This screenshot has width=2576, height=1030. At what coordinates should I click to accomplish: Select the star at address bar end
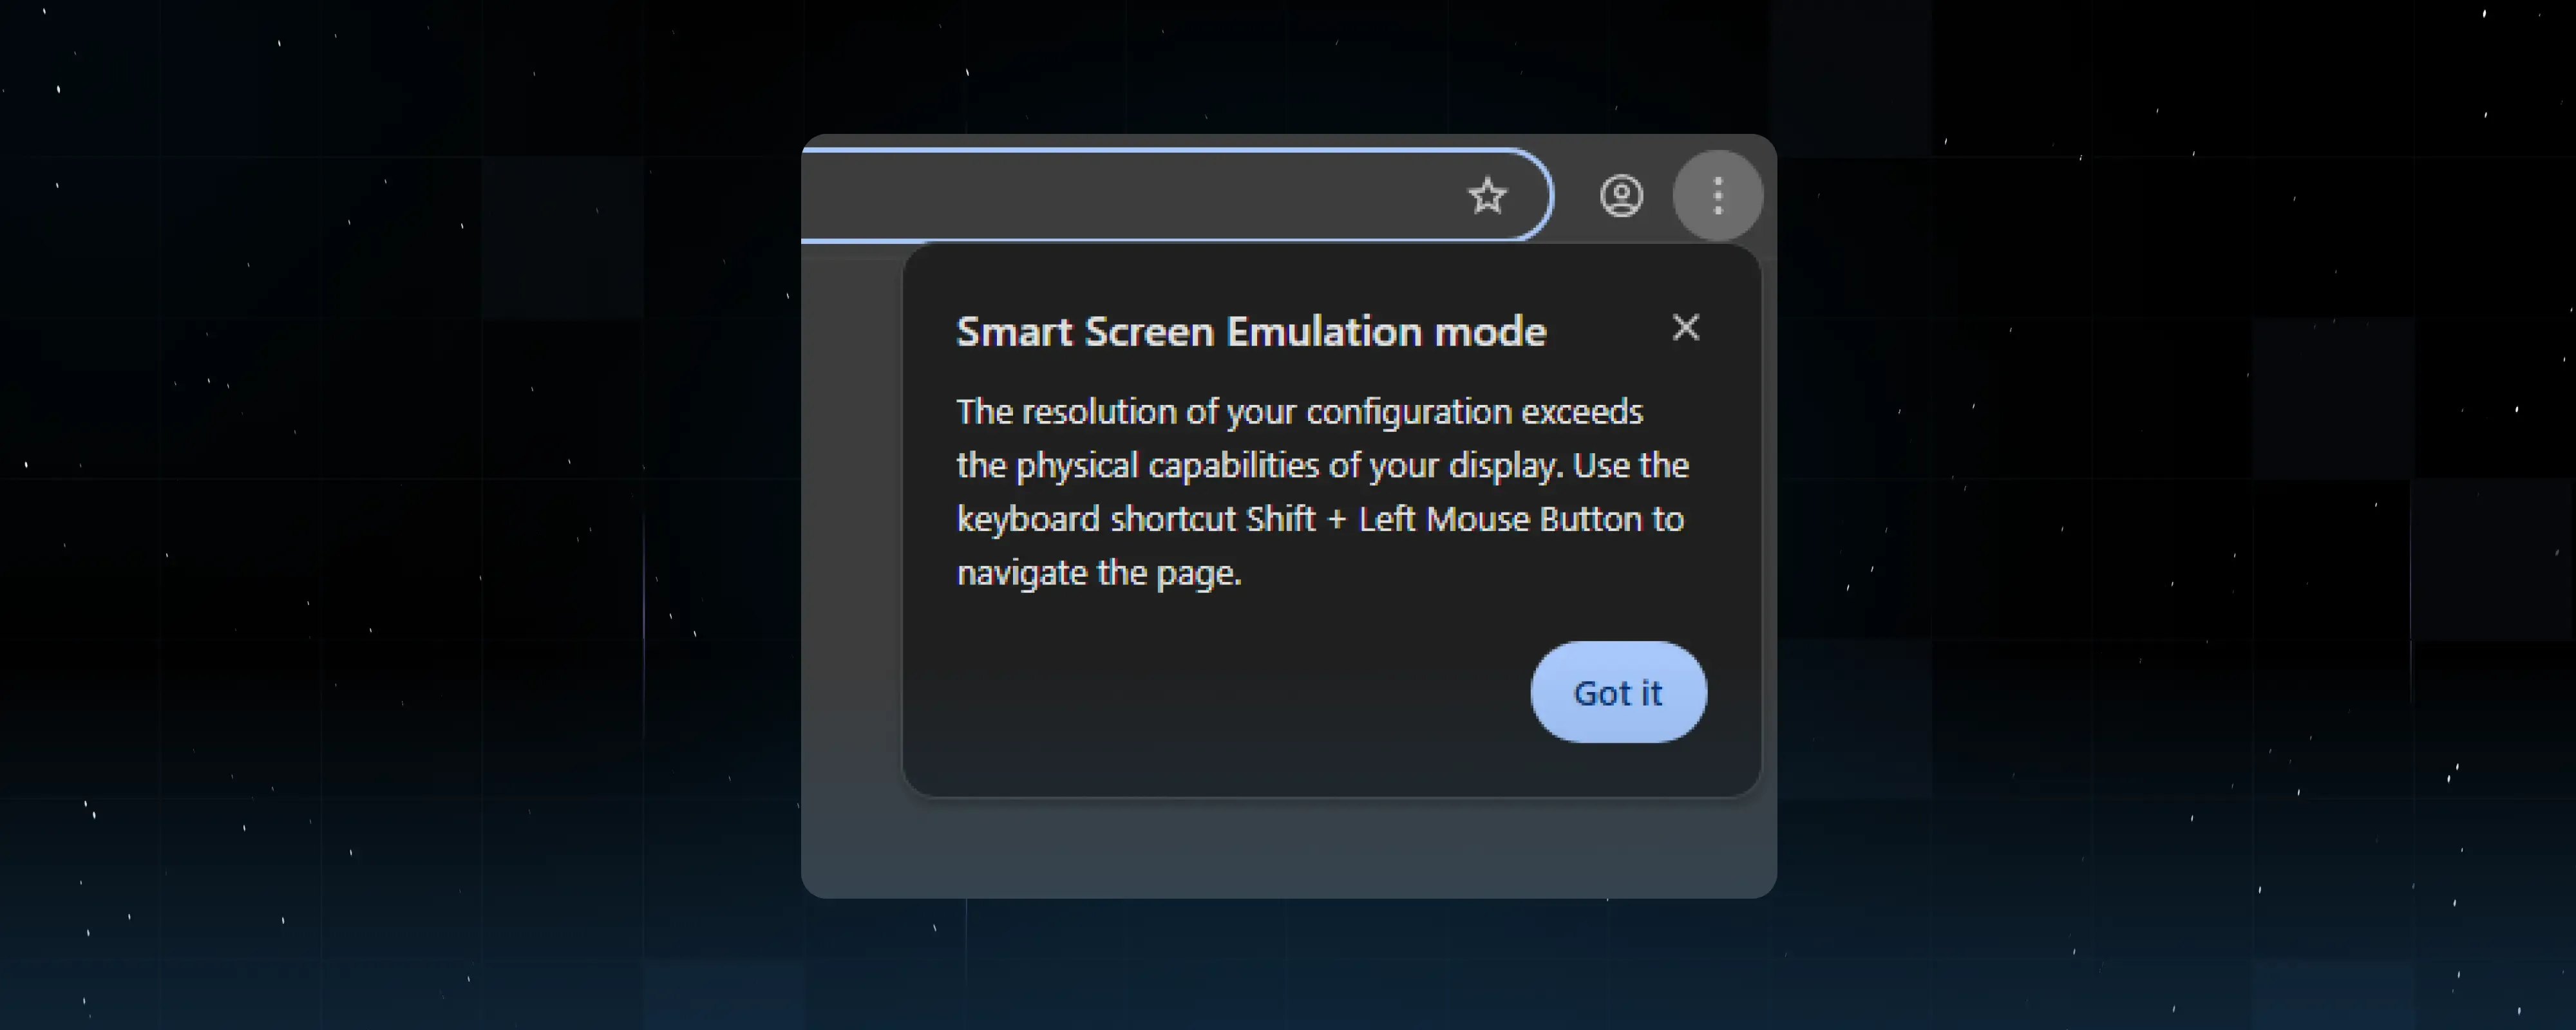tap(1487, 195)
